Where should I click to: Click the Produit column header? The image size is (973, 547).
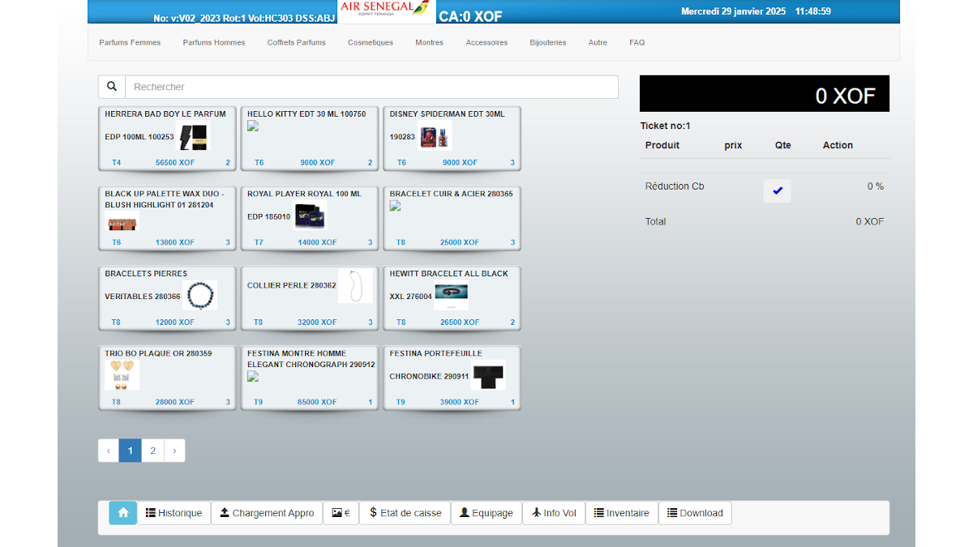662,145
